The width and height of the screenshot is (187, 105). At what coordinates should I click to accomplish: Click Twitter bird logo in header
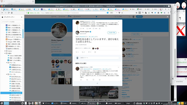(96, 17)
